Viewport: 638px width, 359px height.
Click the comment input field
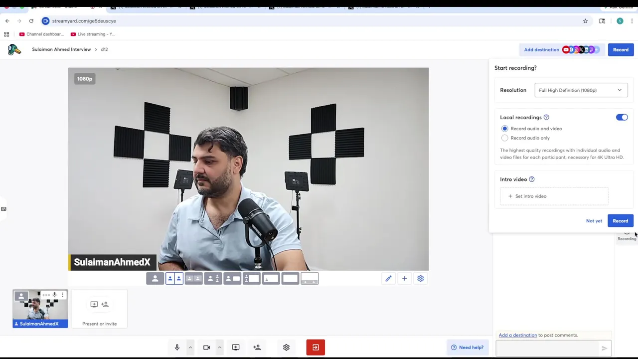(547, 348)
